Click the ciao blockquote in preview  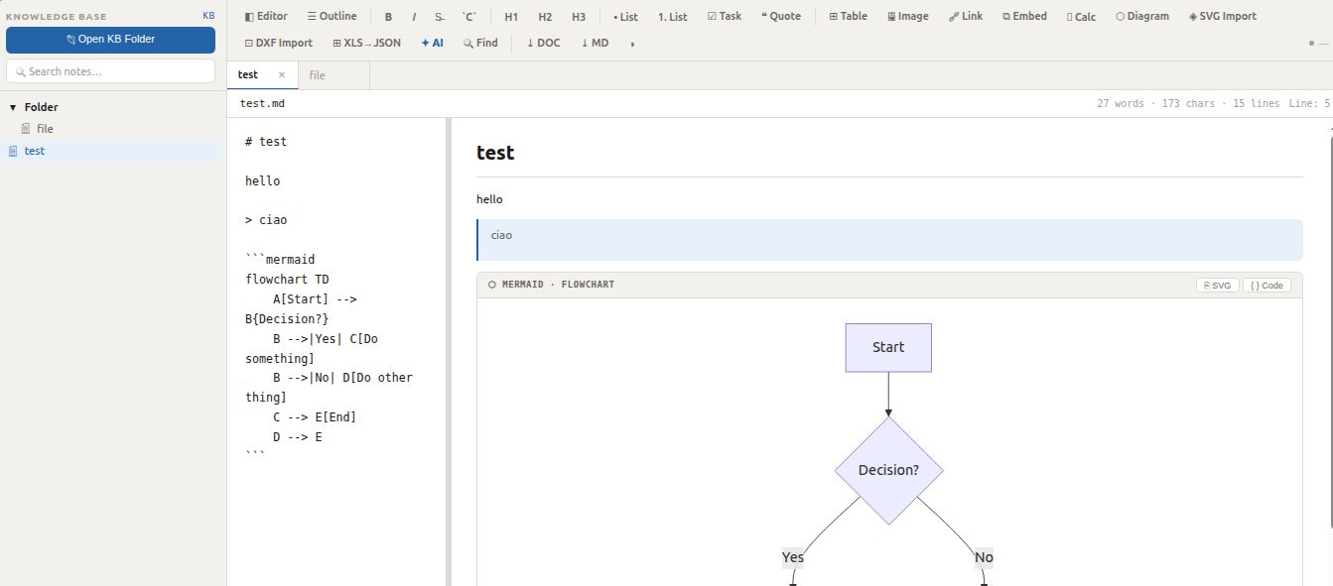pyautogui.click(x=889, y=240)
